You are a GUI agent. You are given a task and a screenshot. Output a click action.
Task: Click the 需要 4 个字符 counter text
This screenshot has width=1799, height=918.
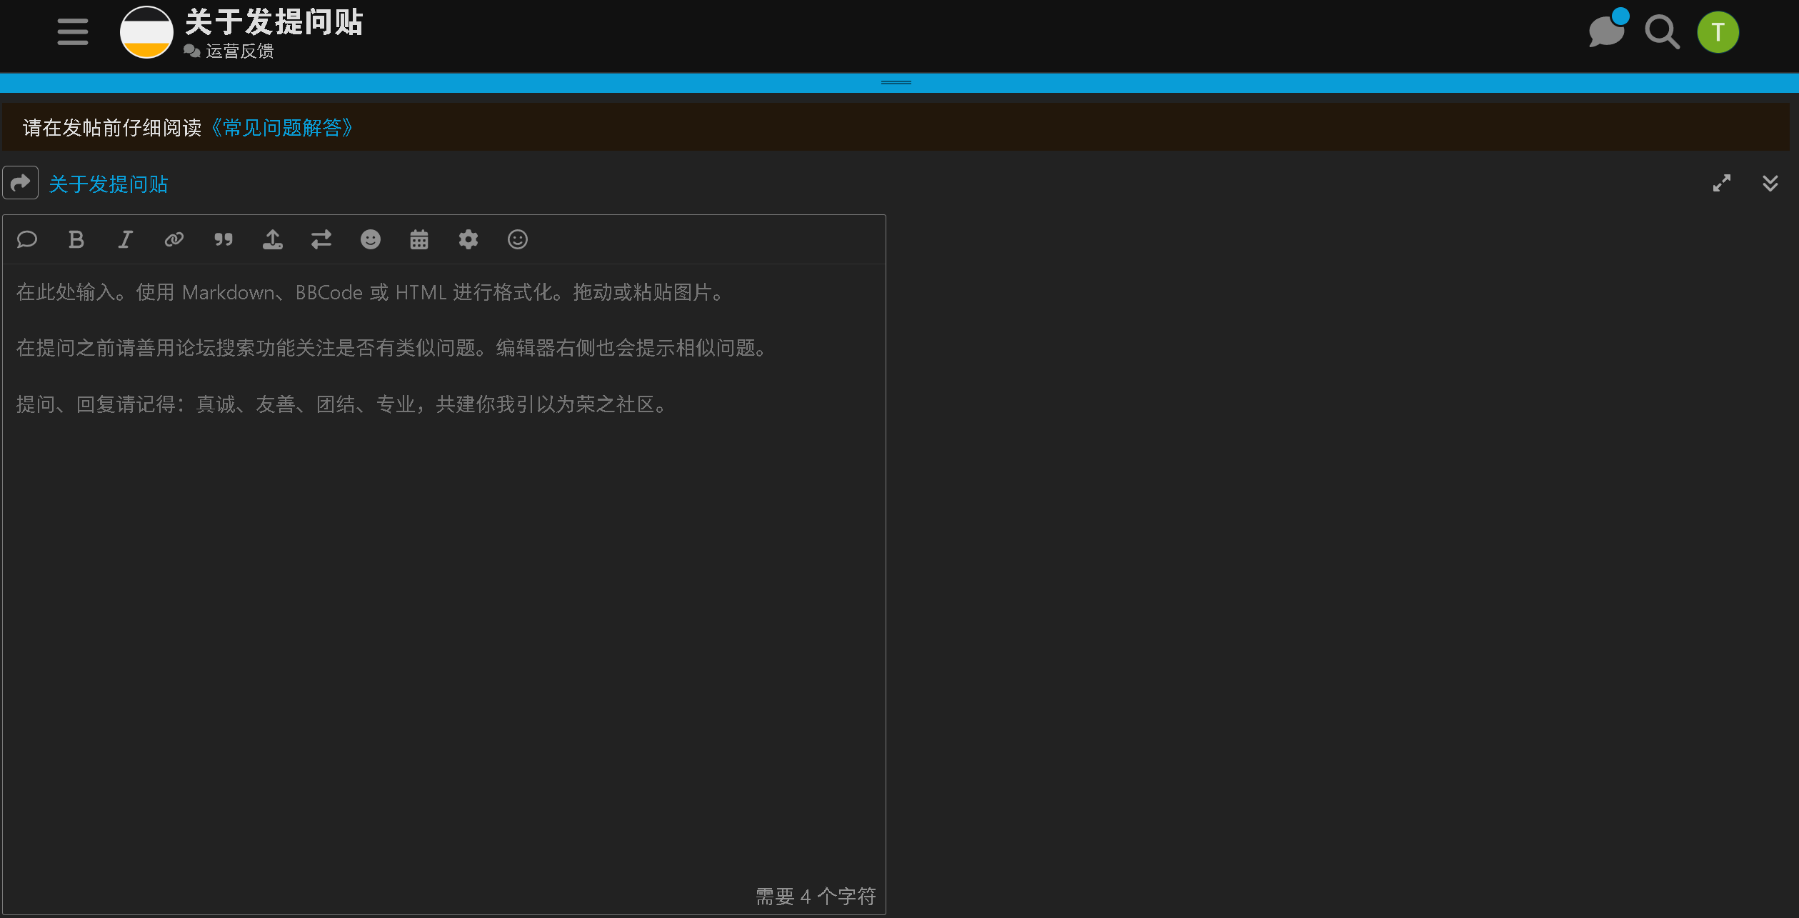click(x=816, y=897)
